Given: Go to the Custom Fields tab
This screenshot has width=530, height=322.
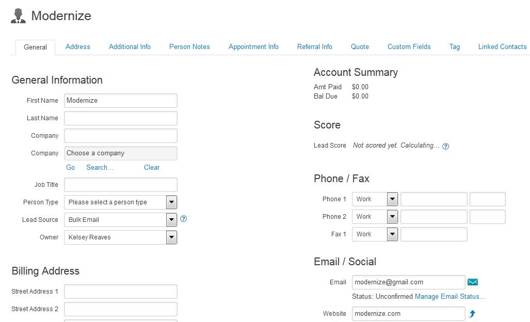Looking at the screenshot, I should (x=409, y=46).
